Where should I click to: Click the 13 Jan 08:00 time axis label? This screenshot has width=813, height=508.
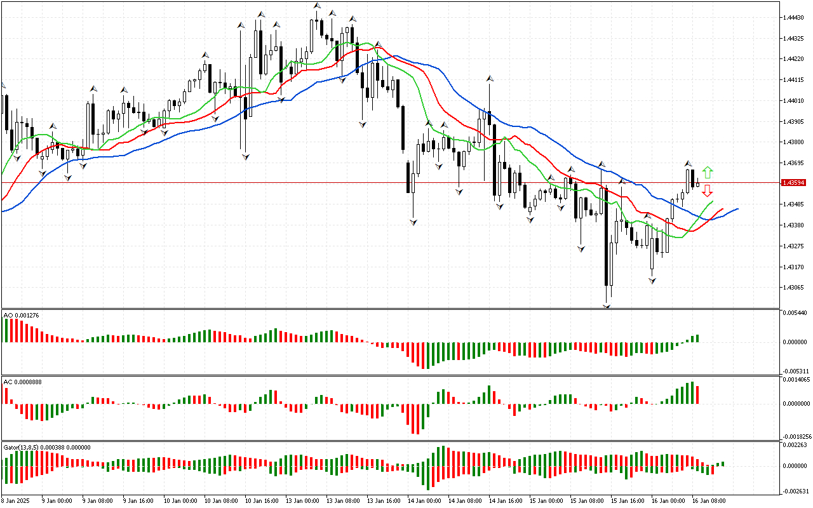click(344, 501)
